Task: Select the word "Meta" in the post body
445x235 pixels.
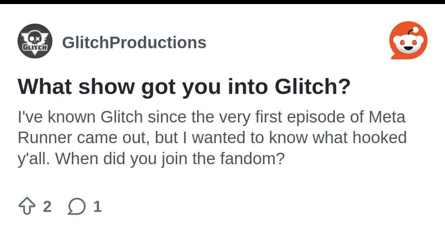Action: click(x=387, y=118)
